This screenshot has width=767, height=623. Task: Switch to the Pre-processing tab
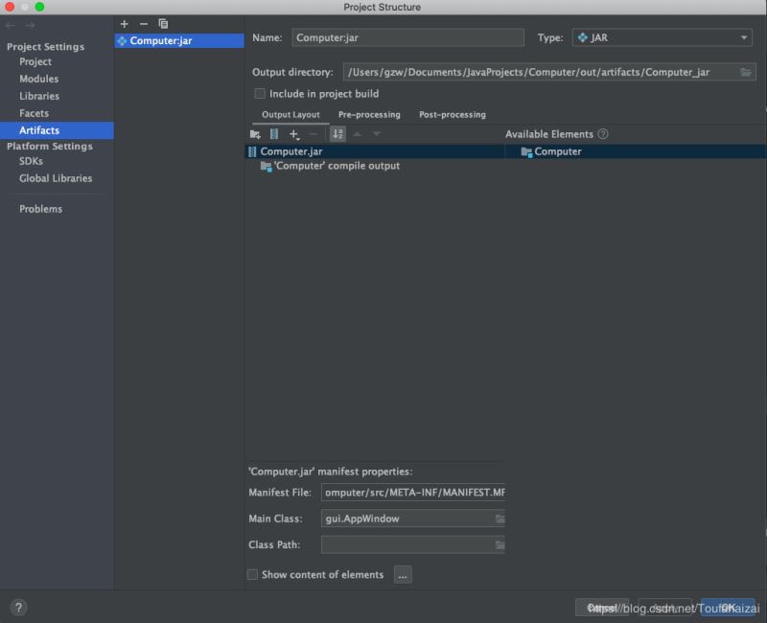pyautogui.click(x=369, y=115)
